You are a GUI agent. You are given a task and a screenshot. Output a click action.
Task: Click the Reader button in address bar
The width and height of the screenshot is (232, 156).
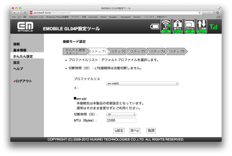(208, 13)
